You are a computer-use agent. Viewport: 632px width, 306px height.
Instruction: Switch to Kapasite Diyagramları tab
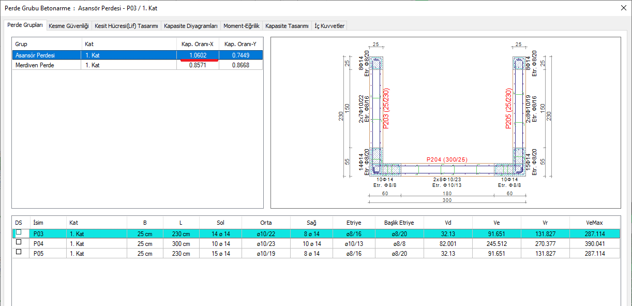pos(190,26)
